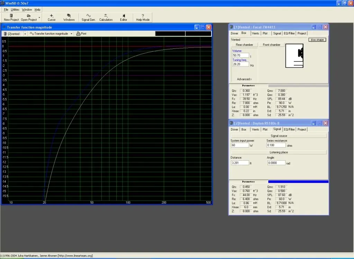Click the Focal 7W4411 window title icon
Viewport: 354px width, 259px height.
[231, 27]
